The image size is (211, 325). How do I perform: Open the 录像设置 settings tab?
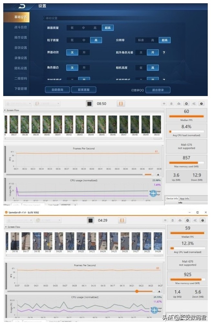coord(20,58)
